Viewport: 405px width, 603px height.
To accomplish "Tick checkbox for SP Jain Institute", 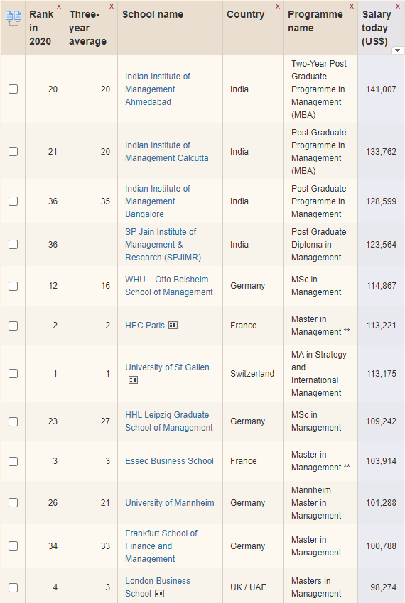I will click(x=13, y=245).
